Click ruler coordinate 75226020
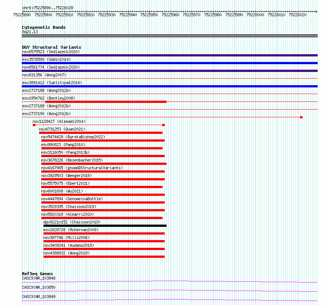Viewport: 328px width, 305px height. coord(298,15)
